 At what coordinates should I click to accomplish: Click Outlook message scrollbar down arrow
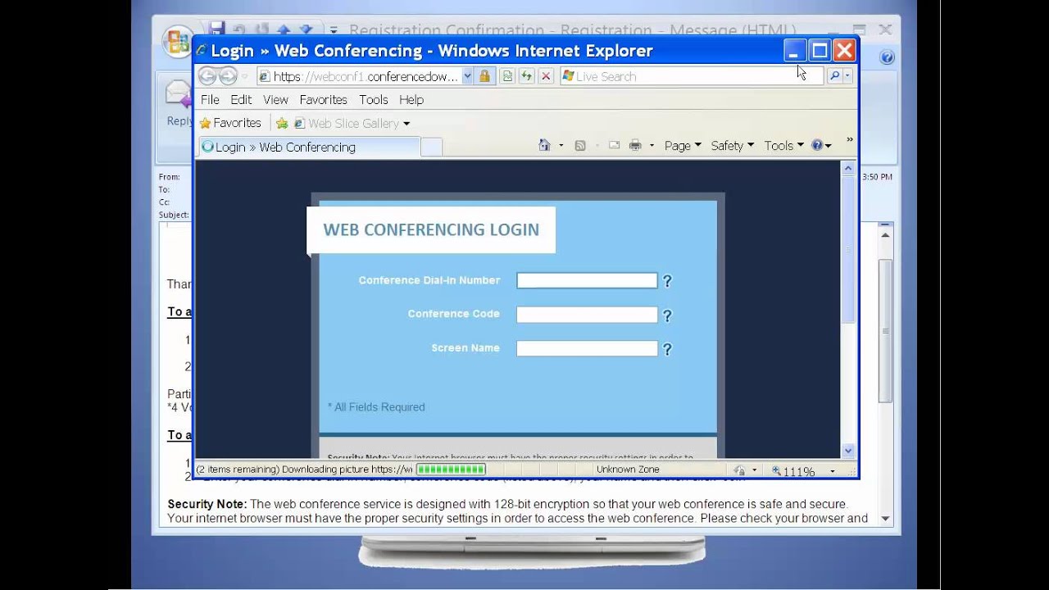tap(885, 519)
